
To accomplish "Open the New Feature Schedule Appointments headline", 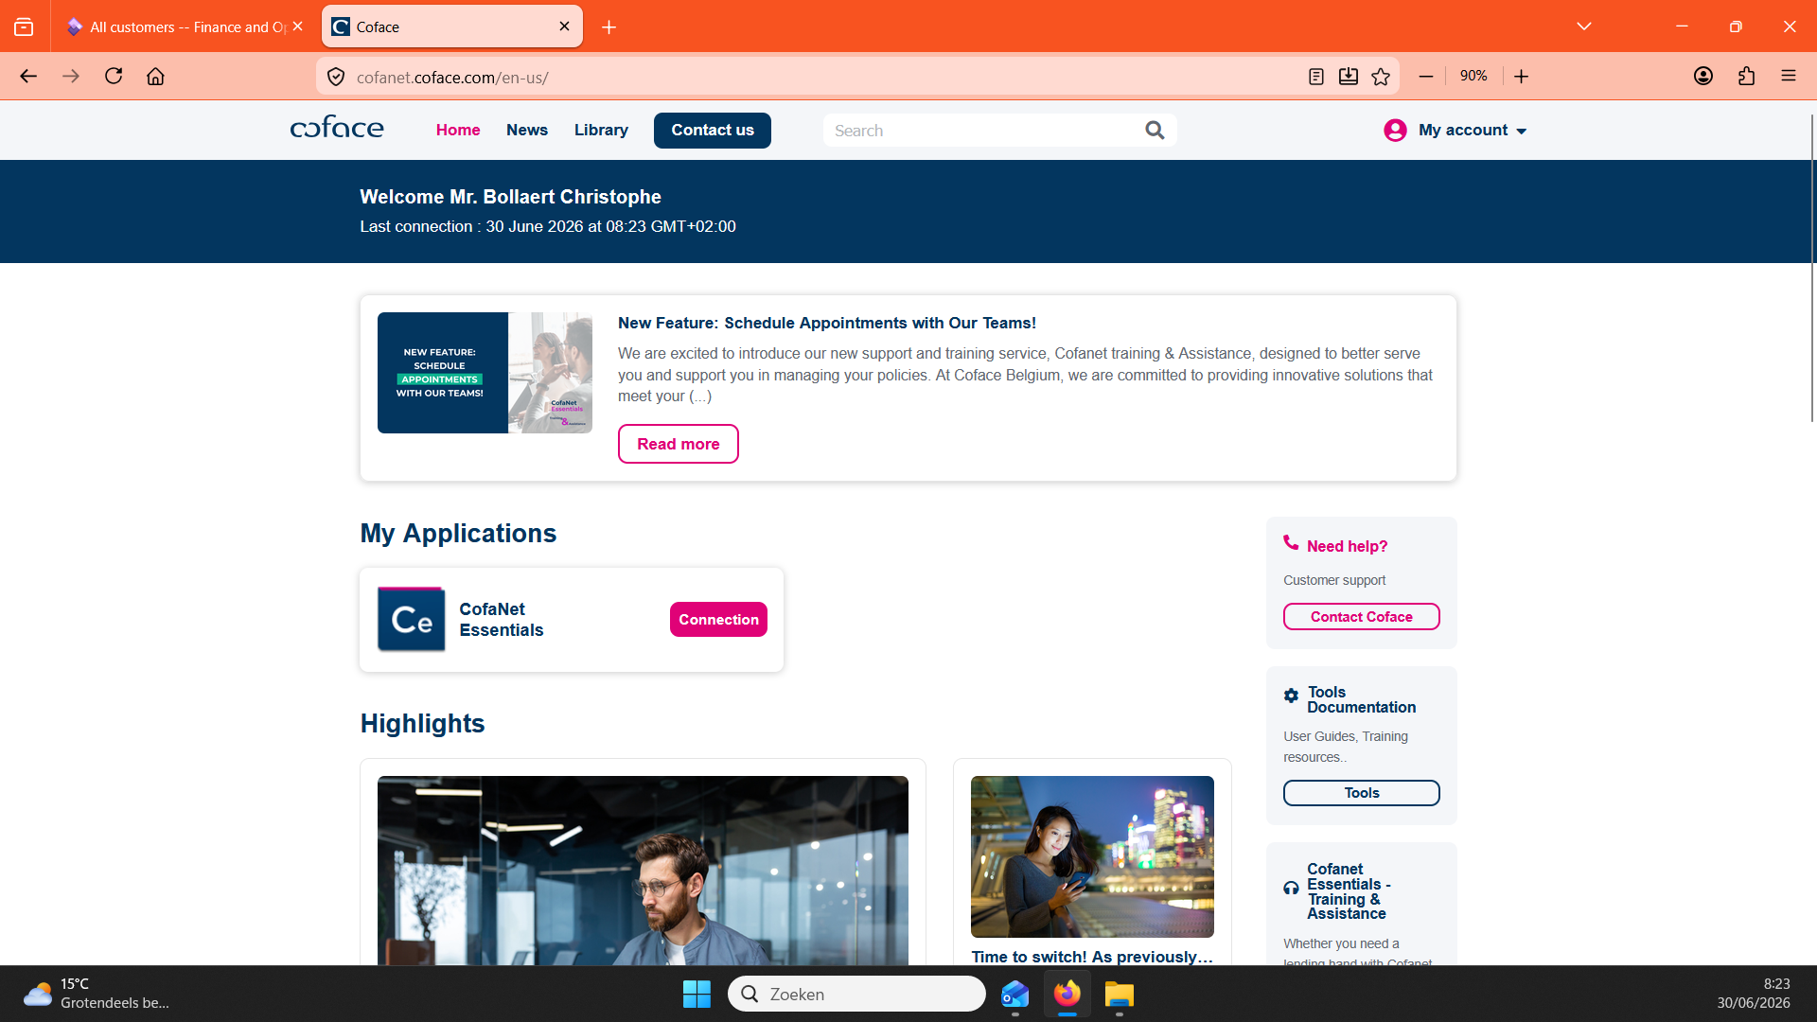I will coord(827,323).
